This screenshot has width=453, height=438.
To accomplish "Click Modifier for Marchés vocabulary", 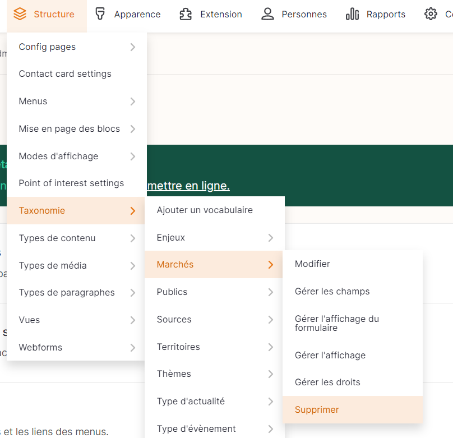I will coord(312,264).
